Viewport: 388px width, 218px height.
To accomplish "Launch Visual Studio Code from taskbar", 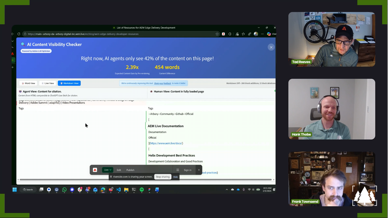I will click(118, 190).
